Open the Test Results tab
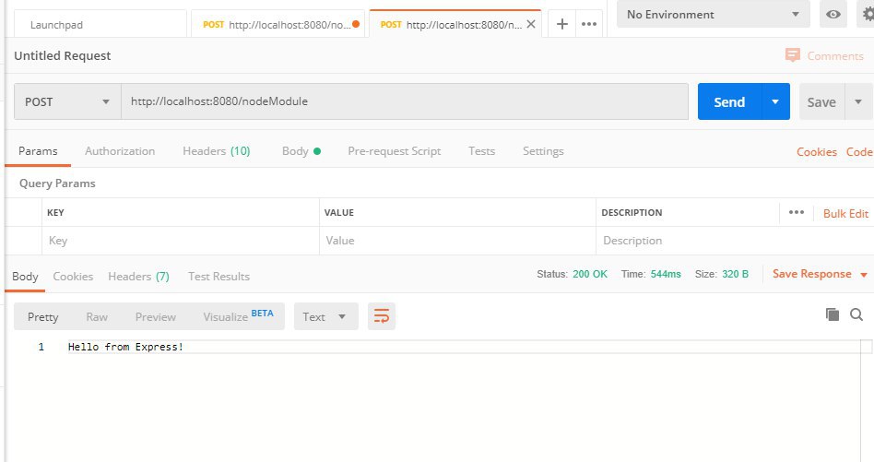Screen dimensions: 874x462 [x=219, y=277]
